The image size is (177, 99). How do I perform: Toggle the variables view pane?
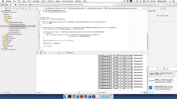click(x=145, y=92)
